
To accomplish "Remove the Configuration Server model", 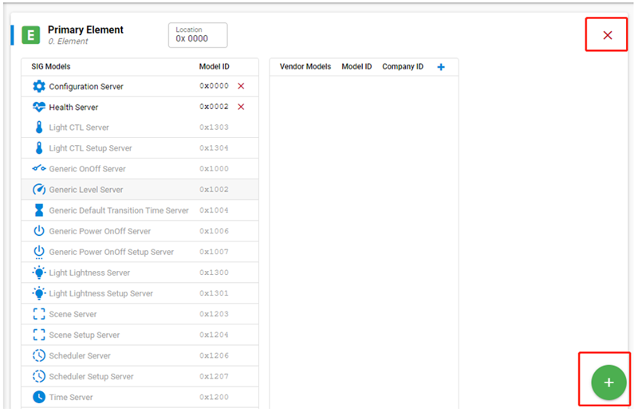I will tap(241, 86).
